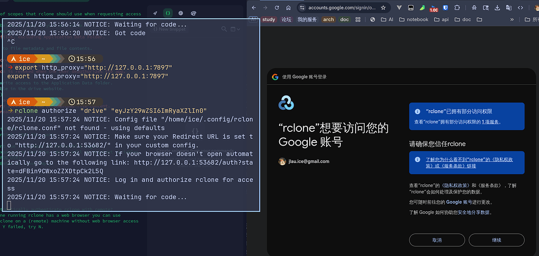Click the translate page icon
This screenshot has height=256, width=539.
(509, 7)
